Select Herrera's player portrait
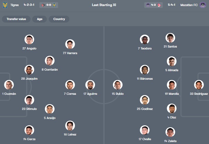 (70, 44)
